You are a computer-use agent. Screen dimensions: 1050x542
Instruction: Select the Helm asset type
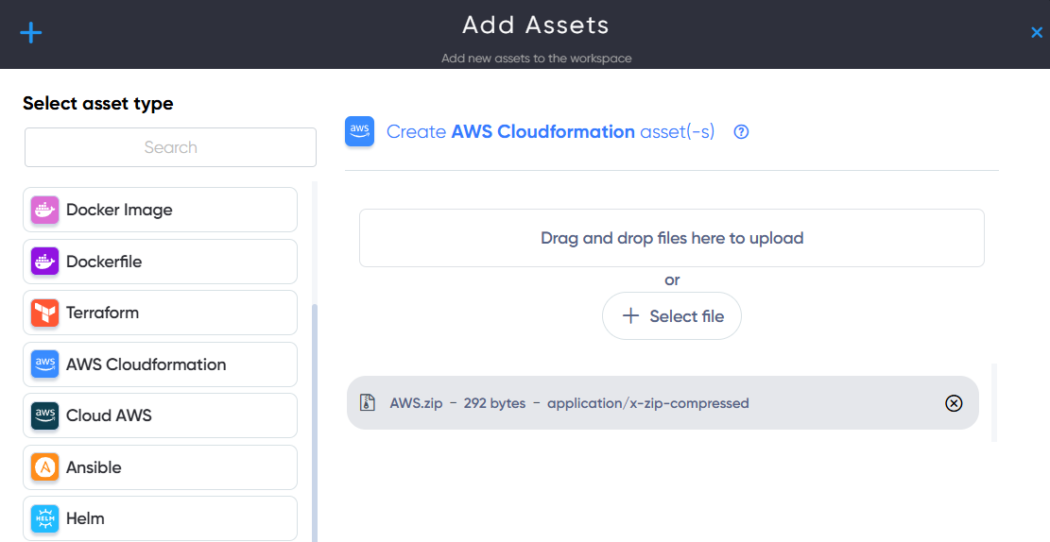[x=160, y=518]
